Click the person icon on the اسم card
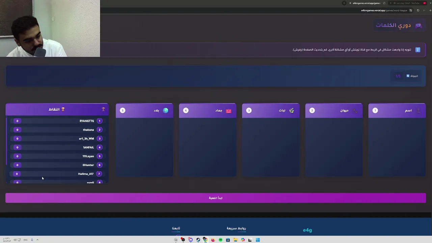Viewport: 432px width, 243px height. click(418, 110)
